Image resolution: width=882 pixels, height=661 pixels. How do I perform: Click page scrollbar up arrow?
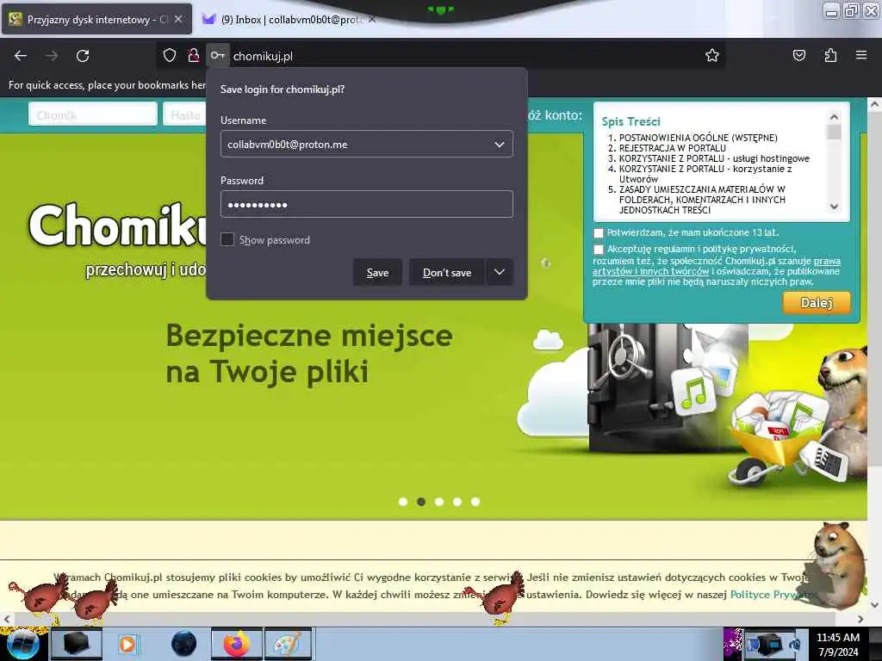tap(874, 104)
